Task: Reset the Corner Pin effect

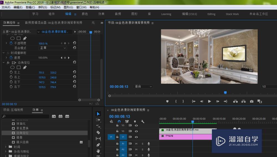Action: (x=75, y=62)
